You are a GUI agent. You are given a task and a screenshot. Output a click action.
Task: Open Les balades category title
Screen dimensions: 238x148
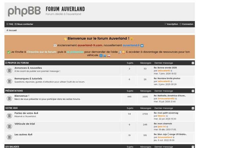[x=12, y=147]
